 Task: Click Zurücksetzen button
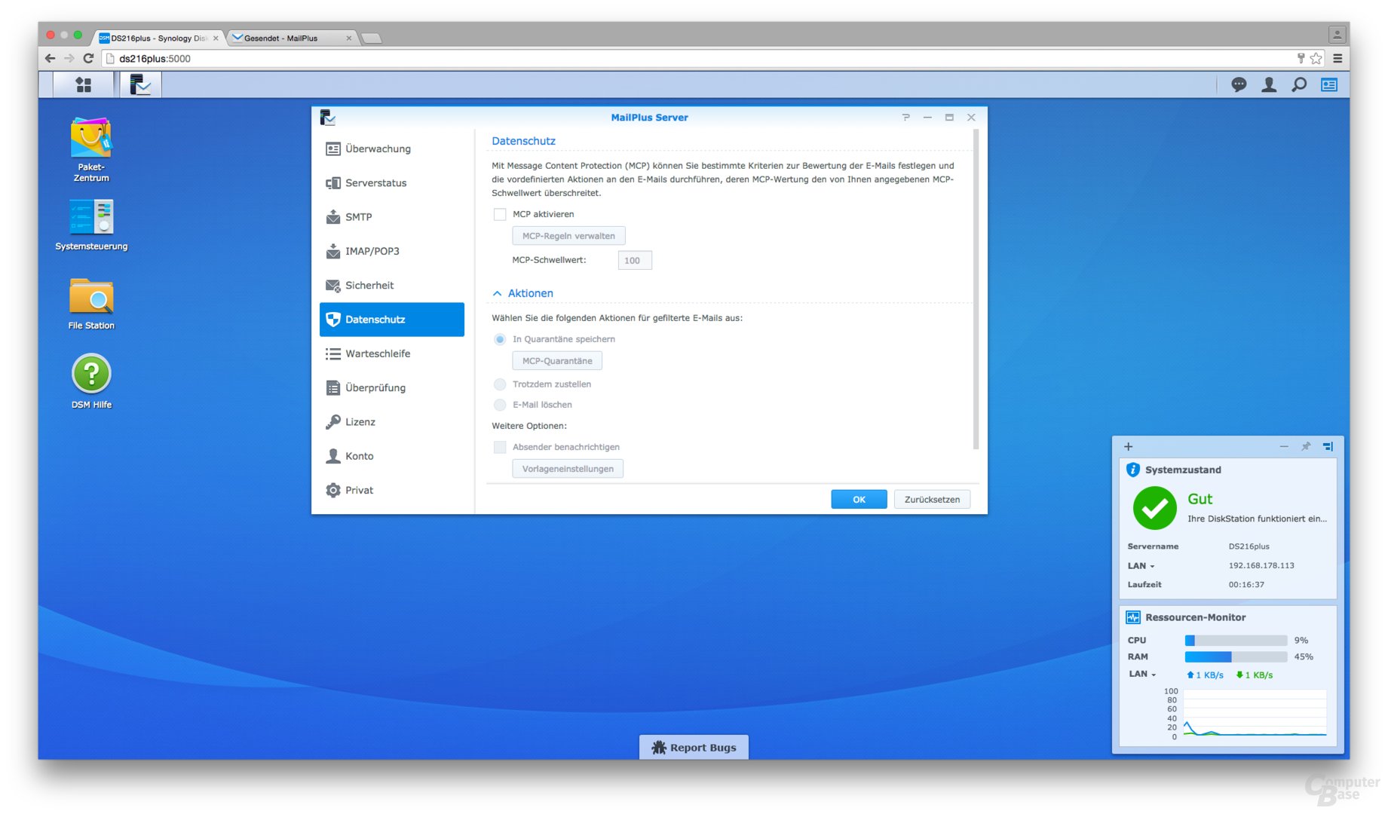[932, 500]
